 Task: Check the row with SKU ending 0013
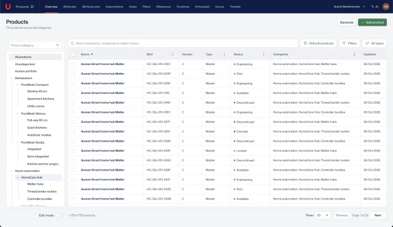click(x=73, y=64)
